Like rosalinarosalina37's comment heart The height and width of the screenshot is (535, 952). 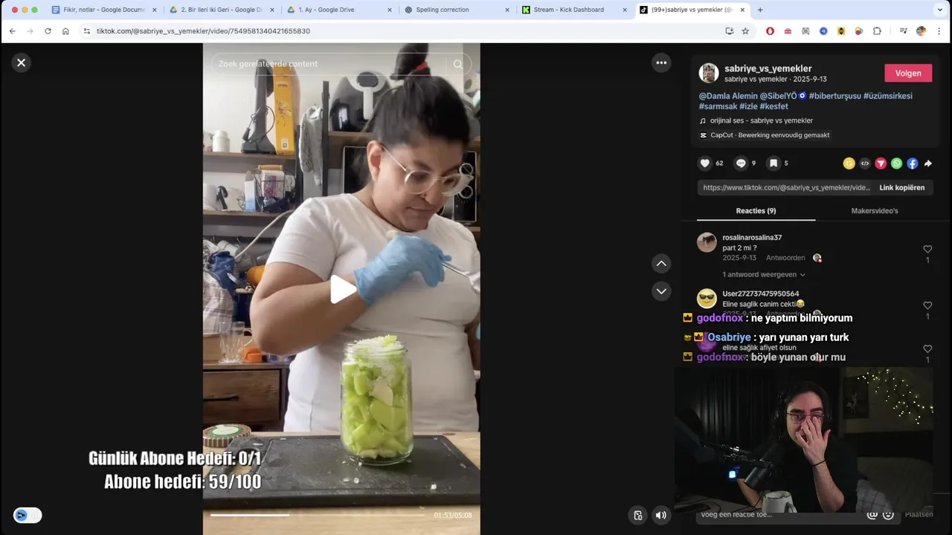point(927,250)
